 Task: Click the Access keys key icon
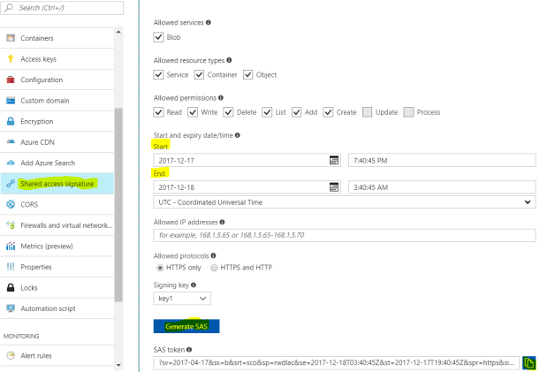point(11,59)
